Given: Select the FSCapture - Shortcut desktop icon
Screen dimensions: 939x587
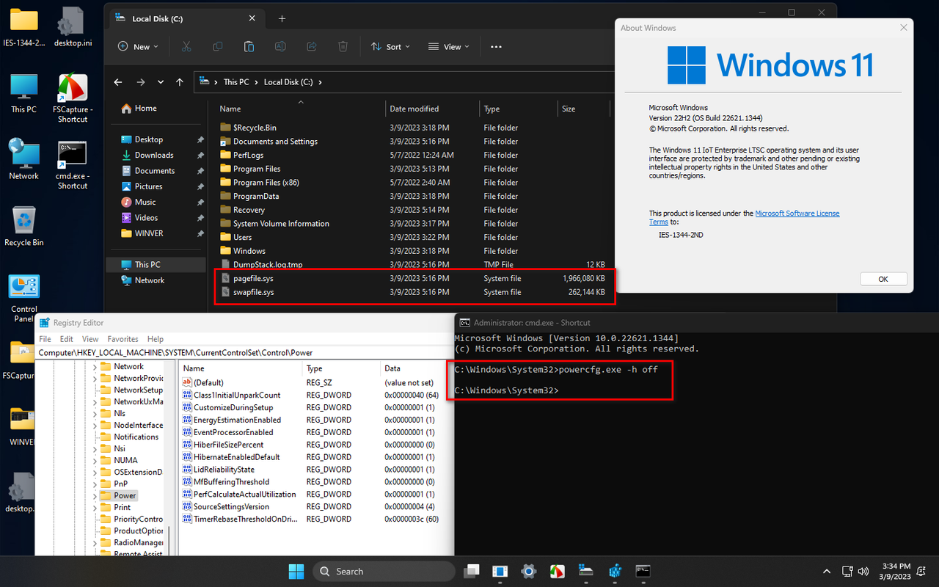Looking at the screenshot, I should pos(73,98).
